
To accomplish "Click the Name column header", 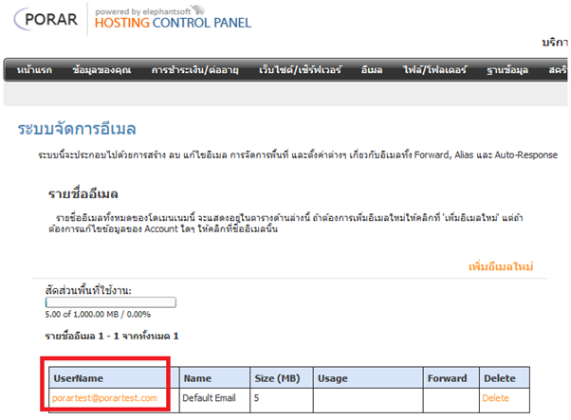I will click(x=197, y=377).
